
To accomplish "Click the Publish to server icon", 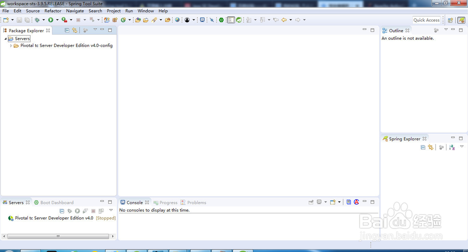I will [101, 211].
